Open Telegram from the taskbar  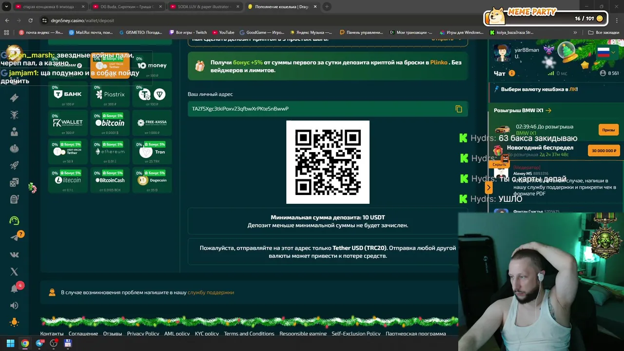tap(39, 343)
